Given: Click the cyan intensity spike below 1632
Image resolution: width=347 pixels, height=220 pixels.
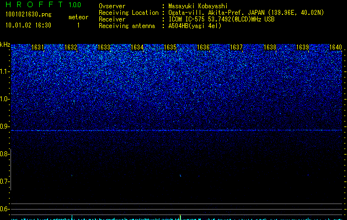Looking at the screenshot, I should 72,217.
